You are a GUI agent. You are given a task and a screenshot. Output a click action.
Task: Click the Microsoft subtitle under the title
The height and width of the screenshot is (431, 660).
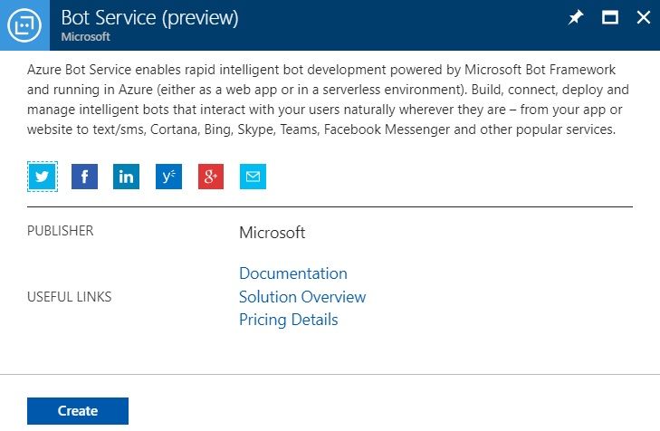tap(85, 37)
